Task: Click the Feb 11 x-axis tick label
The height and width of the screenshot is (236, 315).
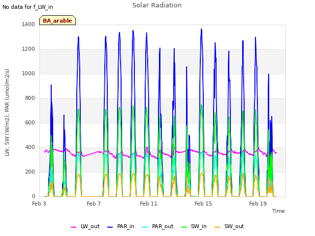Action: pos(149,204)
